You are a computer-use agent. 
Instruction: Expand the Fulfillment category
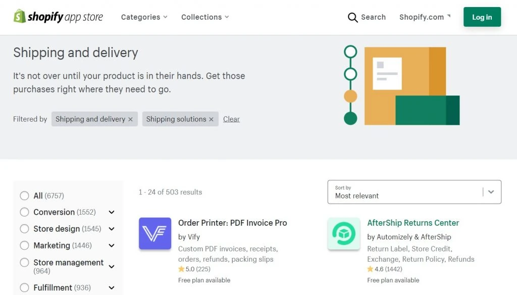(x=111, y=288)
